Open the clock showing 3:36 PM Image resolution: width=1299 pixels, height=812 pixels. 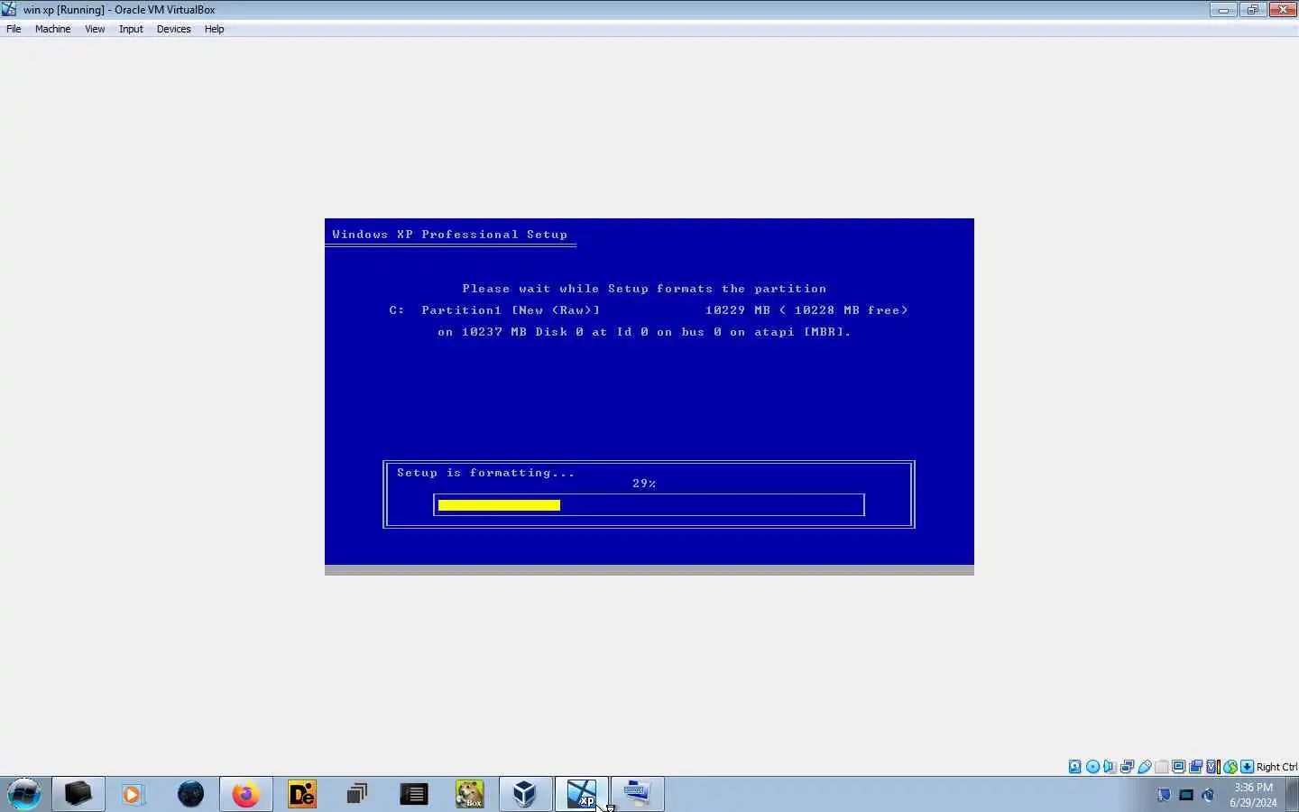tap(1253, 794)
